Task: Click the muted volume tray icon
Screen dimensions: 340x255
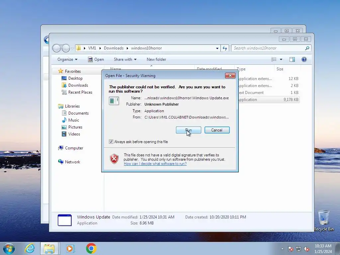Action: 306,249
